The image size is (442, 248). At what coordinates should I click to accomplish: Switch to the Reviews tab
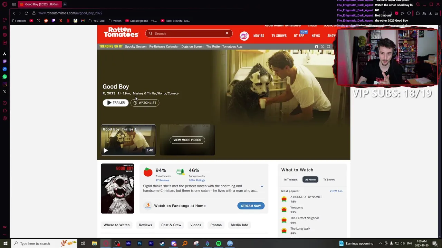click(x=145, y=225)
